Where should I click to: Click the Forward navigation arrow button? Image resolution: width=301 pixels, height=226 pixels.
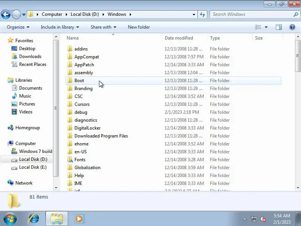[16, 14]
